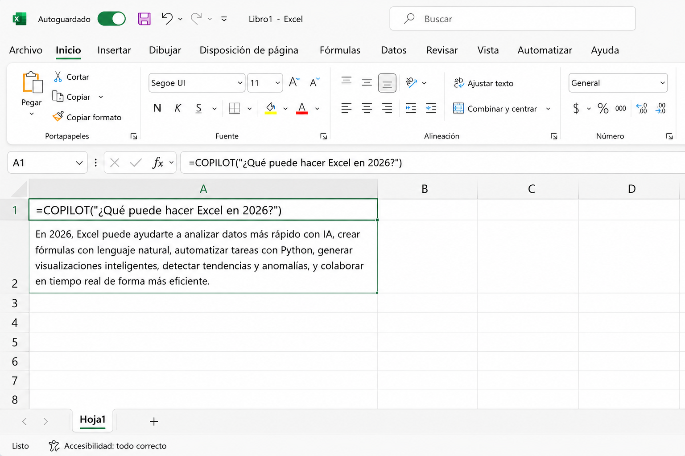The height and width of the screenshot is (456, 685).
Task: Select row 5 header
Action: pyautogui.click(x=15, y=342)
